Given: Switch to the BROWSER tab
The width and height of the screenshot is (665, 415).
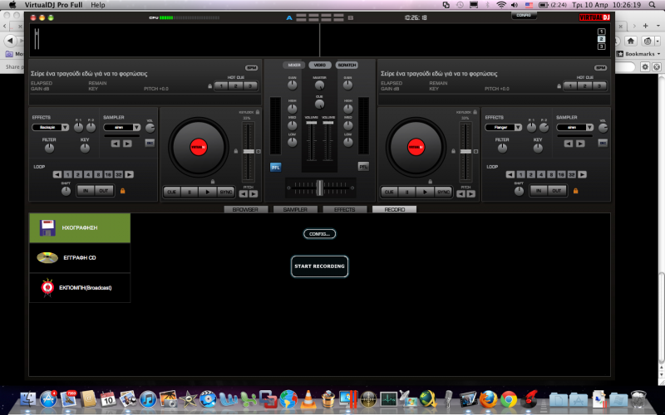Looking at the screenshot, I should tap(245, 210).
